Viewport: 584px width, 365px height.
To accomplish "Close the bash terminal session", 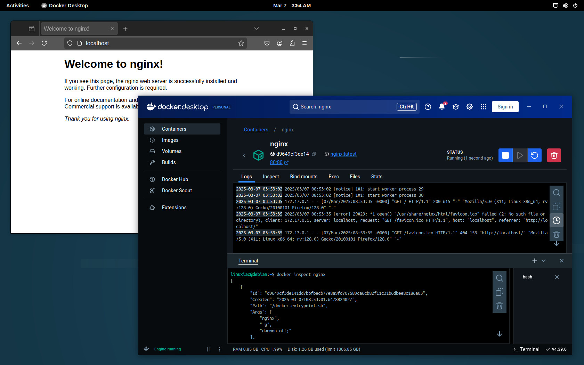I will [x=557, y=277].
